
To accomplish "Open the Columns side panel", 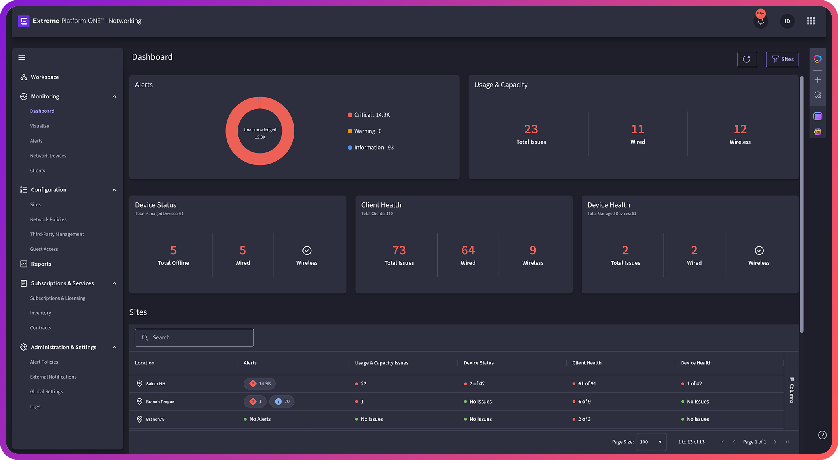I will pyautogui.click(x=792, y=390).
